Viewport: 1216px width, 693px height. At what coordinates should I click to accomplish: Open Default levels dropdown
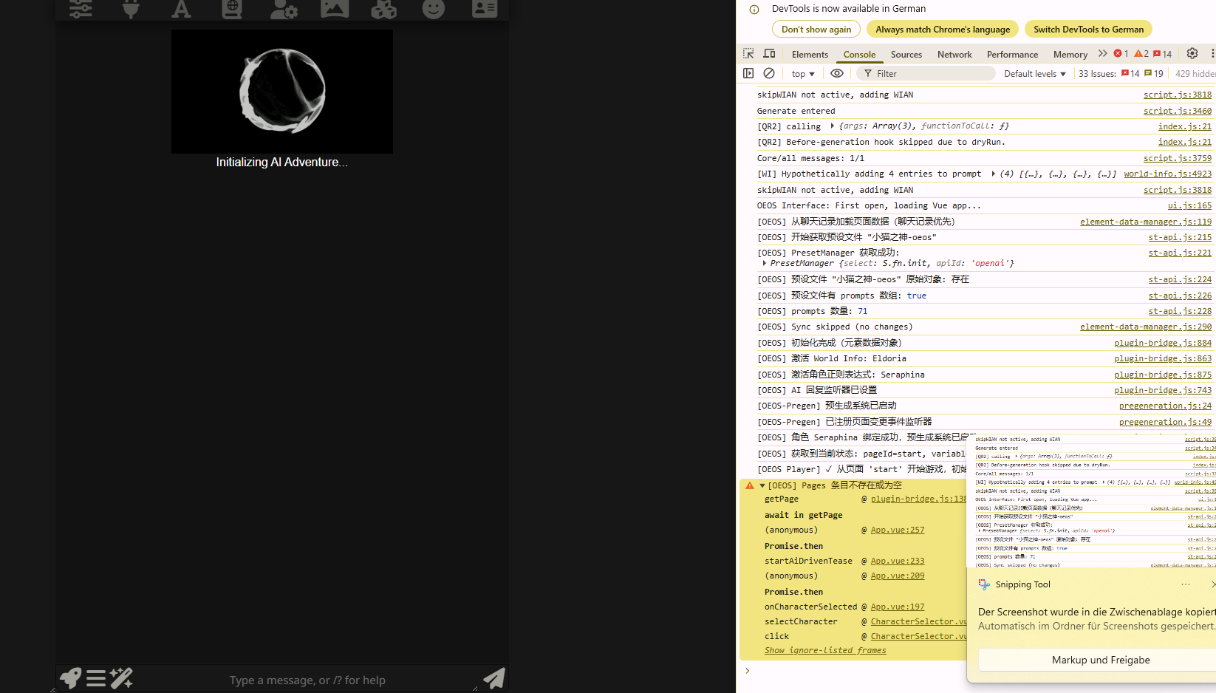click(1035, 74)
